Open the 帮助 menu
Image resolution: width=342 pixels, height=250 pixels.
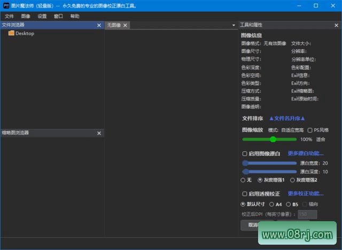[x=75, y=17]
